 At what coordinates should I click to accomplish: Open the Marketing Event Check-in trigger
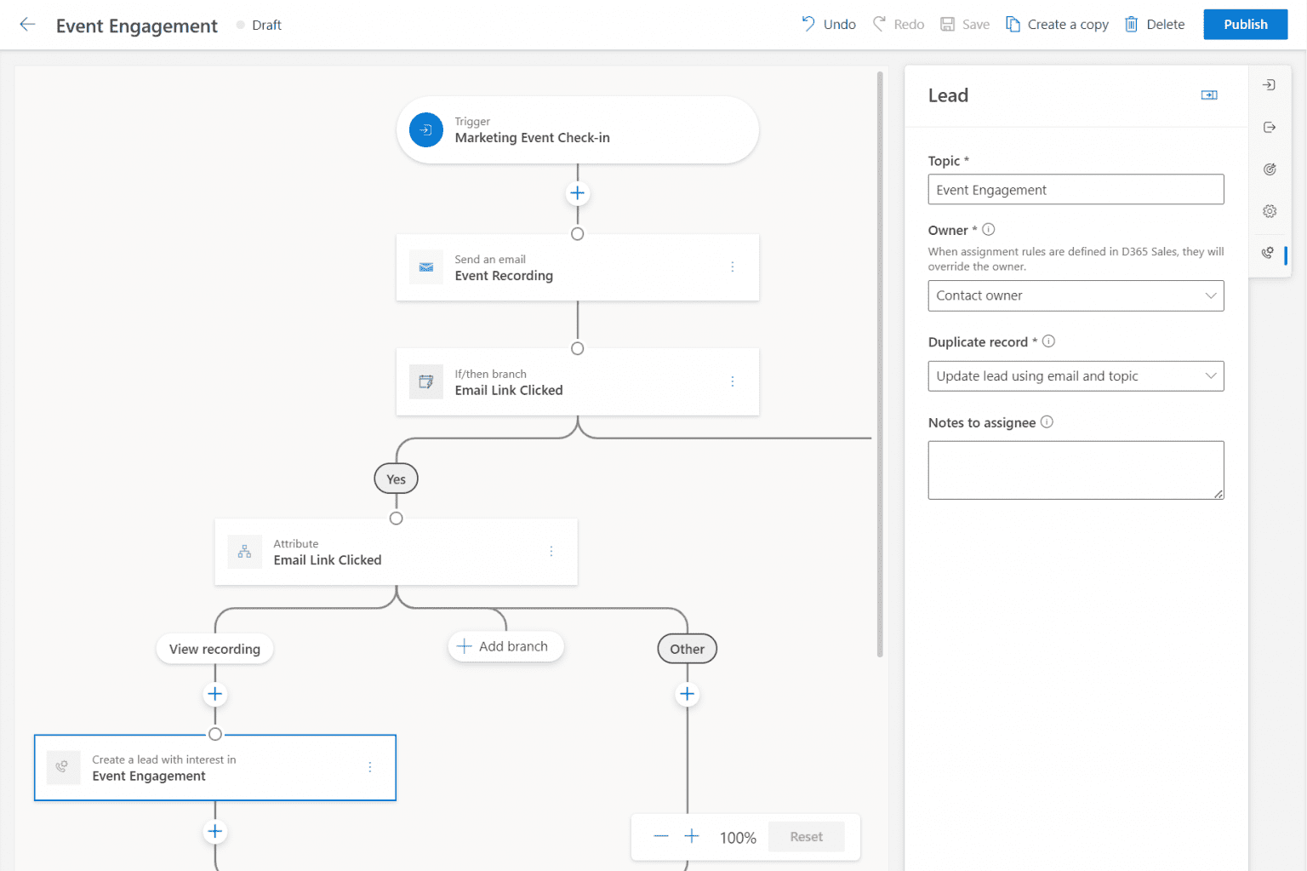577,129
